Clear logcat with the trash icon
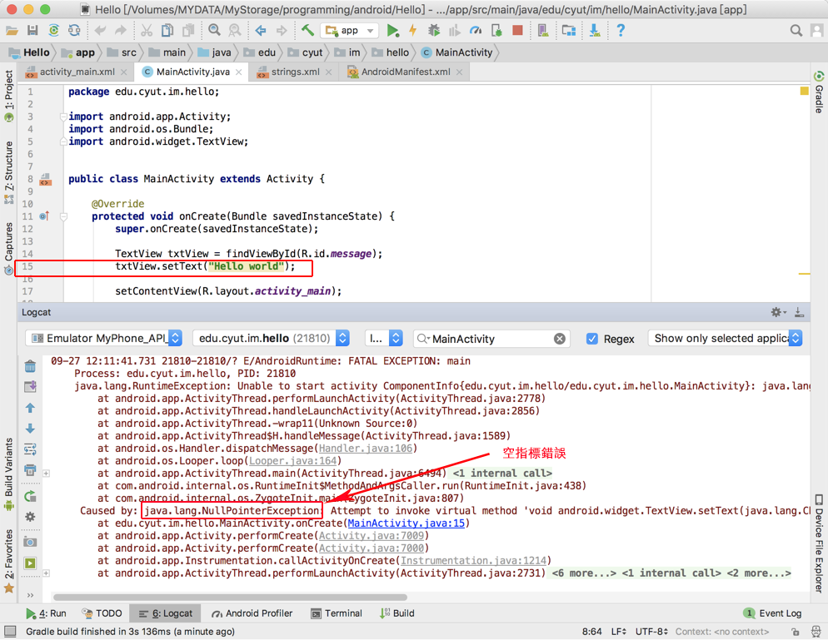The image size is (828, 640). click(x=30, y=366)
